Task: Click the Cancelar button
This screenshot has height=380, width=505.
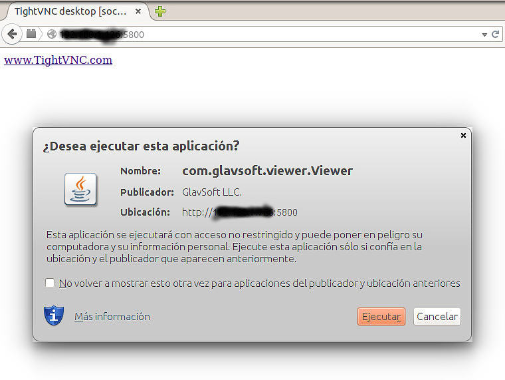Action: 437,317
